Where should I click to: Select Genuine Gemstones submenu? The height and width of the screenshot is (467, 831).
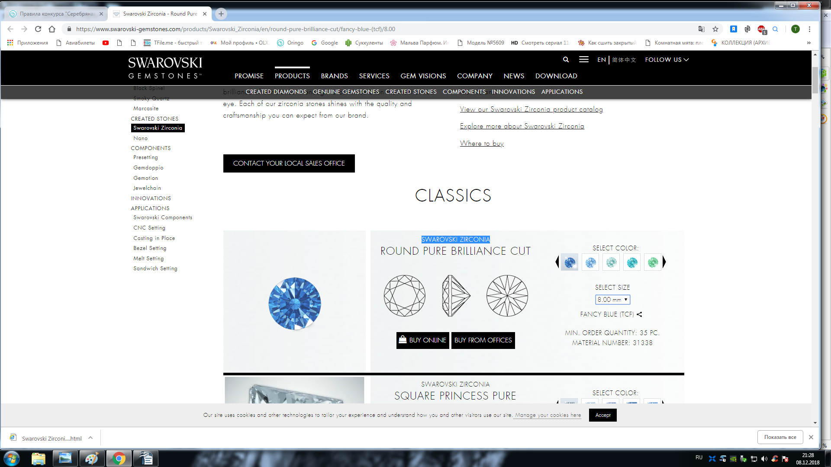point(346,92)
